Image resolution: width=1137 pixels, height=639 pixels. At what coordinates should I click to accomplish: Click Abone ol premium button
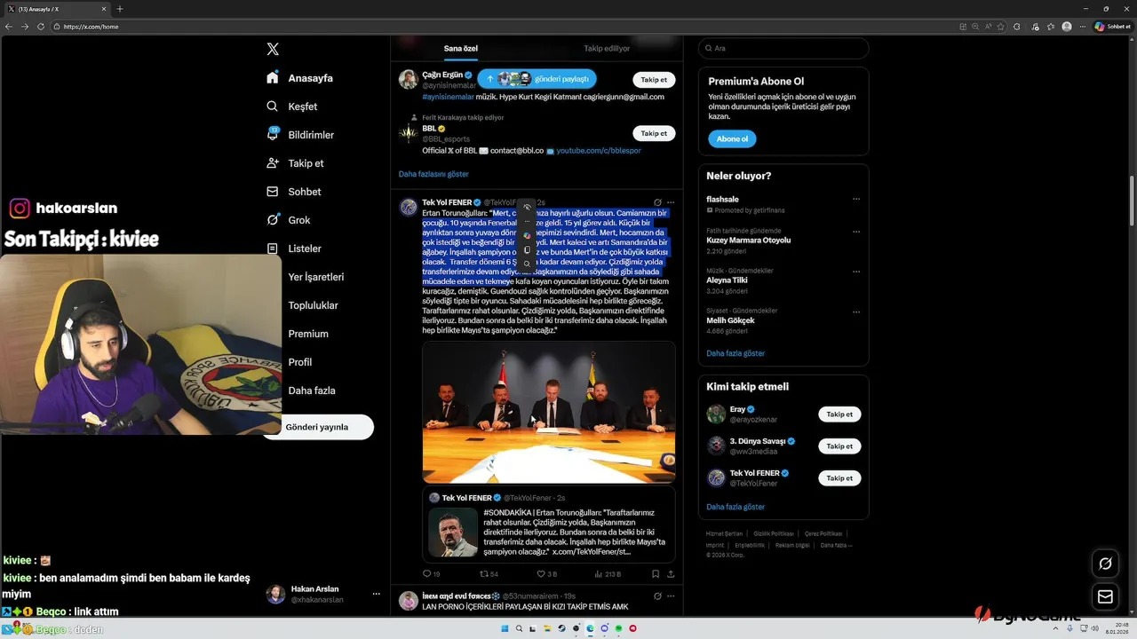(732, 139)
